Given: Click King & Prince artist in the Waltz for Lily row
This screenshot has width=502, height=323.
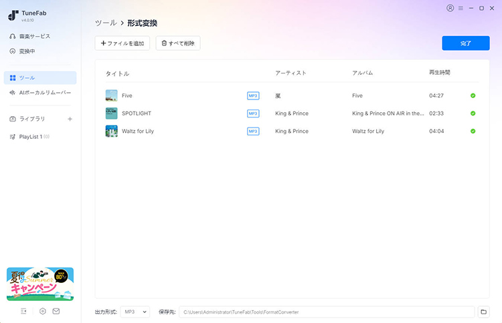Looking at the screenshot, I should (x=292, y=131).
